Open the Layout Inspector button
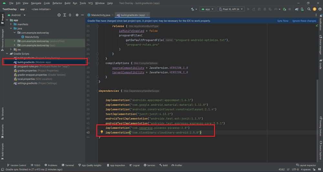Viewport: 323px width, 172px height. click(x=306, y=165)
